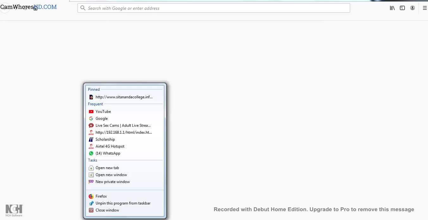
Task: Select Close window in the jump list
Action: click(x=107, y=210)
